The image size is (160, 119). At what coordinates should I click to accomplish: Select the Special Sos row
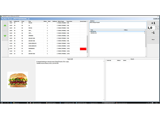pos(117,31)
